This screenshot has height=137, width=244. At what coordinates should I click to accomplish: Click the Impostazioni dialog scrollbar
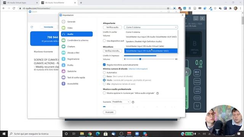click(185, 52)
